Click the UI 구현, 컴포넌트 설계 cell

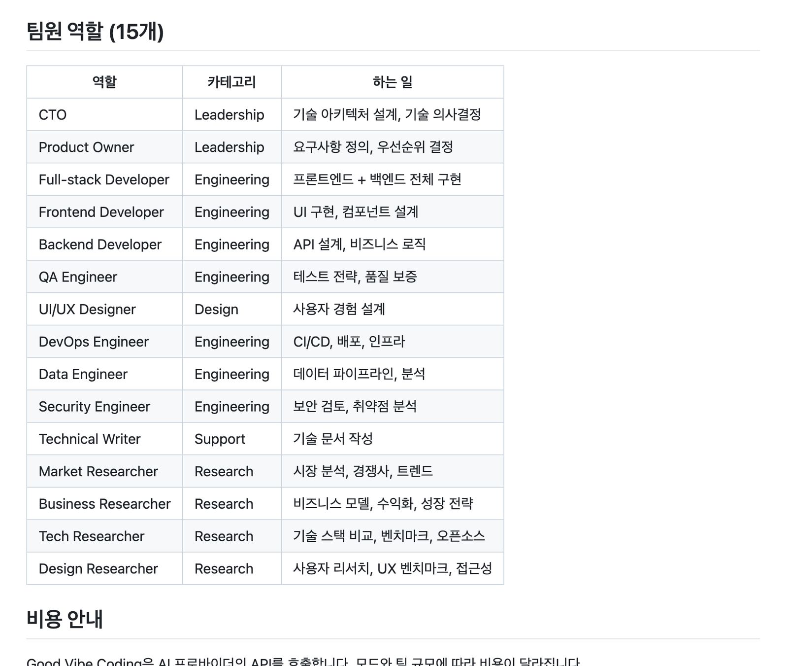click(x=393, y=212)
